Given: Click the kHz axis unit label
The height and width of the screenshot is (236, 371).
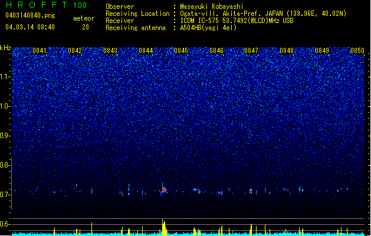Looking at the screenshot, I should (x=5, y=48).
